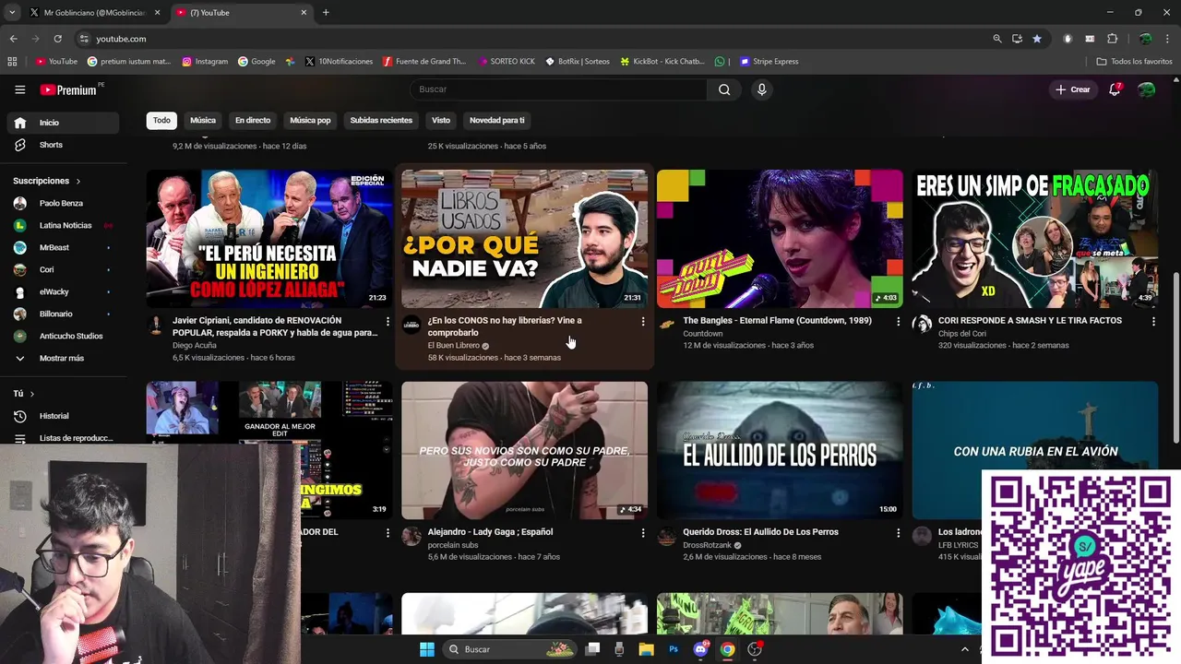This screenshot has height=664, width=1181.
Task: Open YouTube notifications bell
Action: [1115, 89]
